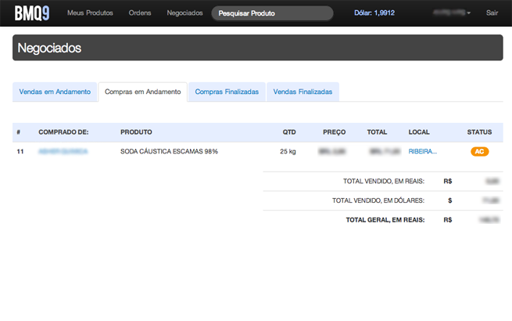Open Meus Produtos in navbar
The width and height of the screenshot is (512, 321).
[90, 13]
